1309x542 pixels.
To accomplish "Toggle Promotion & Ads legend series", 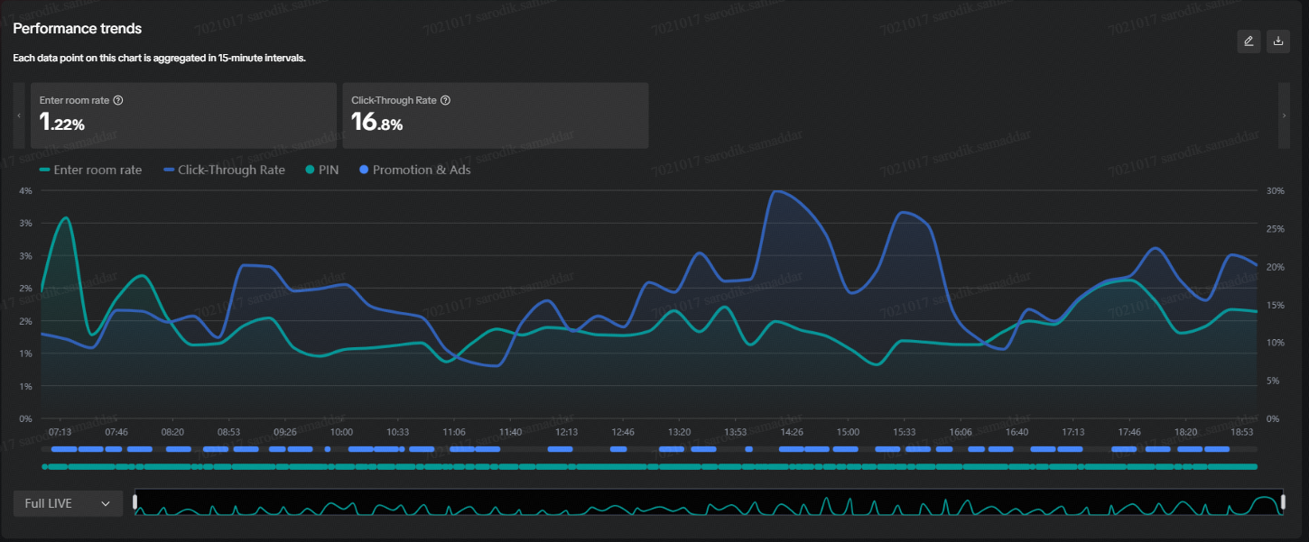I will pos(414,170).
